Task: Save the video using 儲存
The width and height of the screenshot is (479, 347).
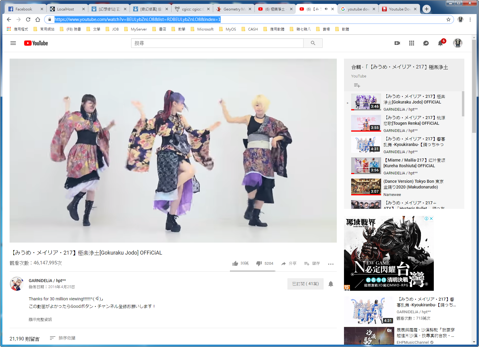Action: 312,263
